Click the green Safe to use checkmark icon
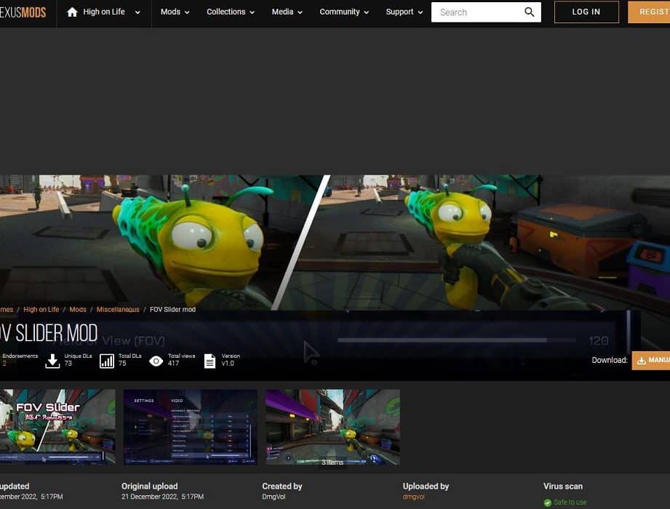This screenshot has width=670, height=509. 547,503
